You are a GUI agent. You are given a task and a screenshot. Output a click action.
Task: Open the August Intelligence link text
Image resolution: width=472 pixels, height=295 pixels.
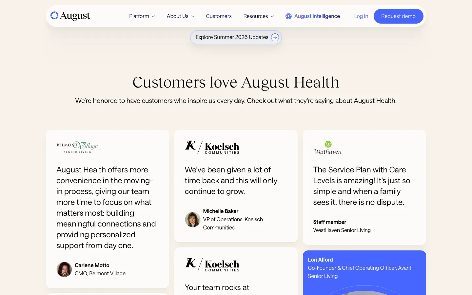pos(317,16)
